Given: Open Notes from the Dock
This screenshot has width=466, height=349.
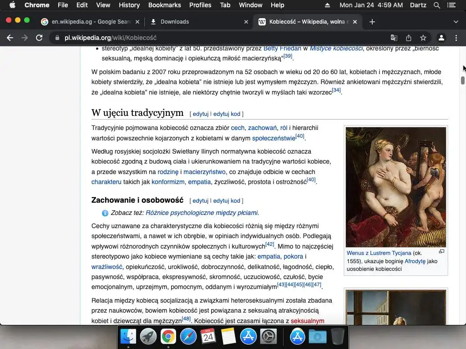Looking at the screenshot, I should tap(228, 337).
